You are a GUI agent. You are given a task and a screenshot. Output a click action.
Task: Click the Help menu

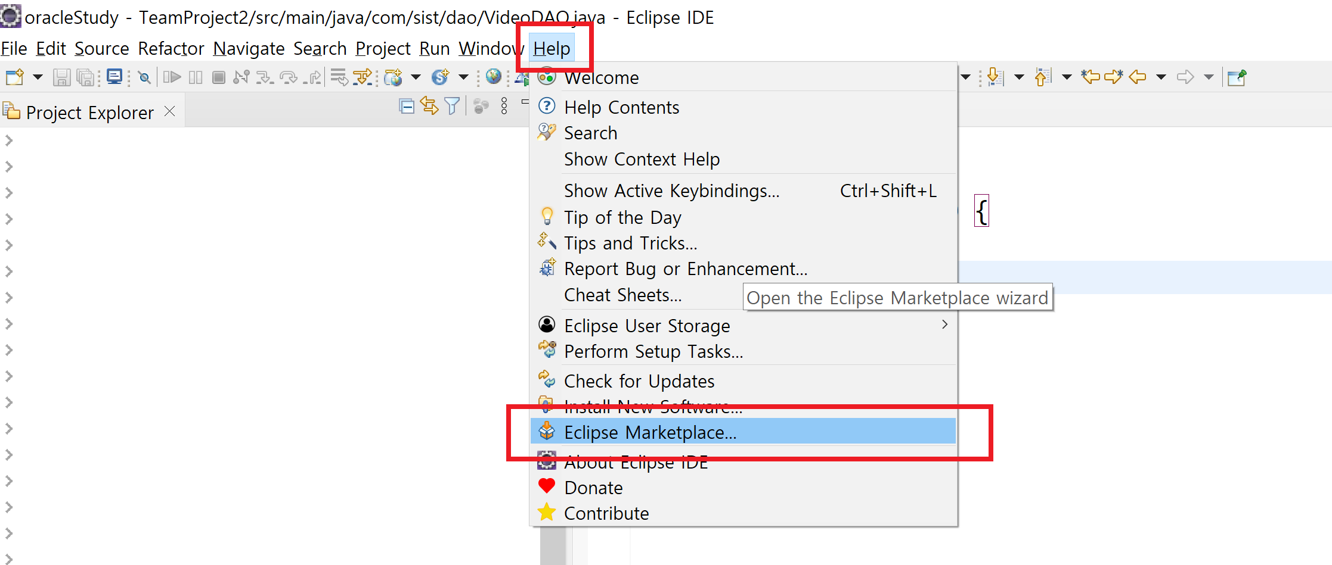(x=552, y=48)
